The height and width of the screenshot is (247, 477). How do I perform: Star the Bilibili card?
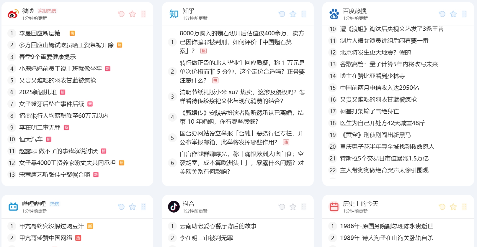pyautogui.click(x=133, y=207)
